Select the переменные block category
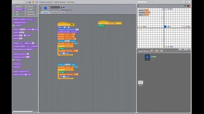Screen dimensions: 204x114 tap(31, 15)
